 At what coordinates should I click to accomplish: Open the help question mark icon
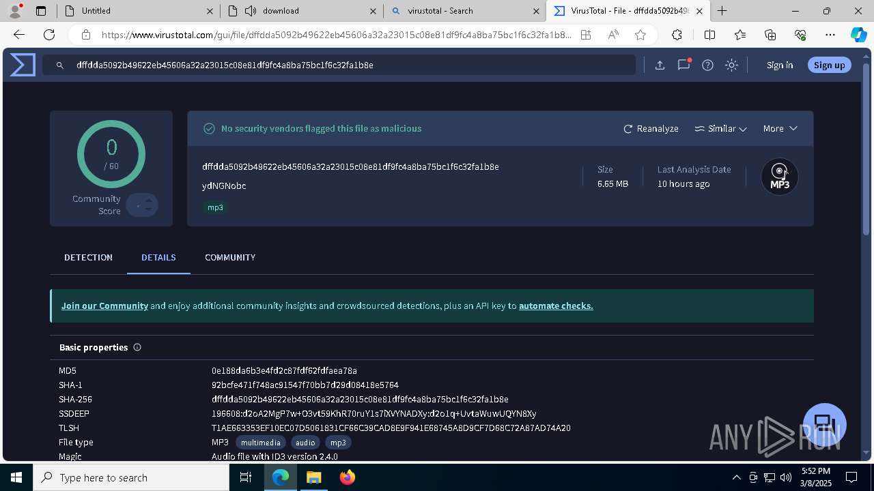pyautogui.click(x=707, y=65)
